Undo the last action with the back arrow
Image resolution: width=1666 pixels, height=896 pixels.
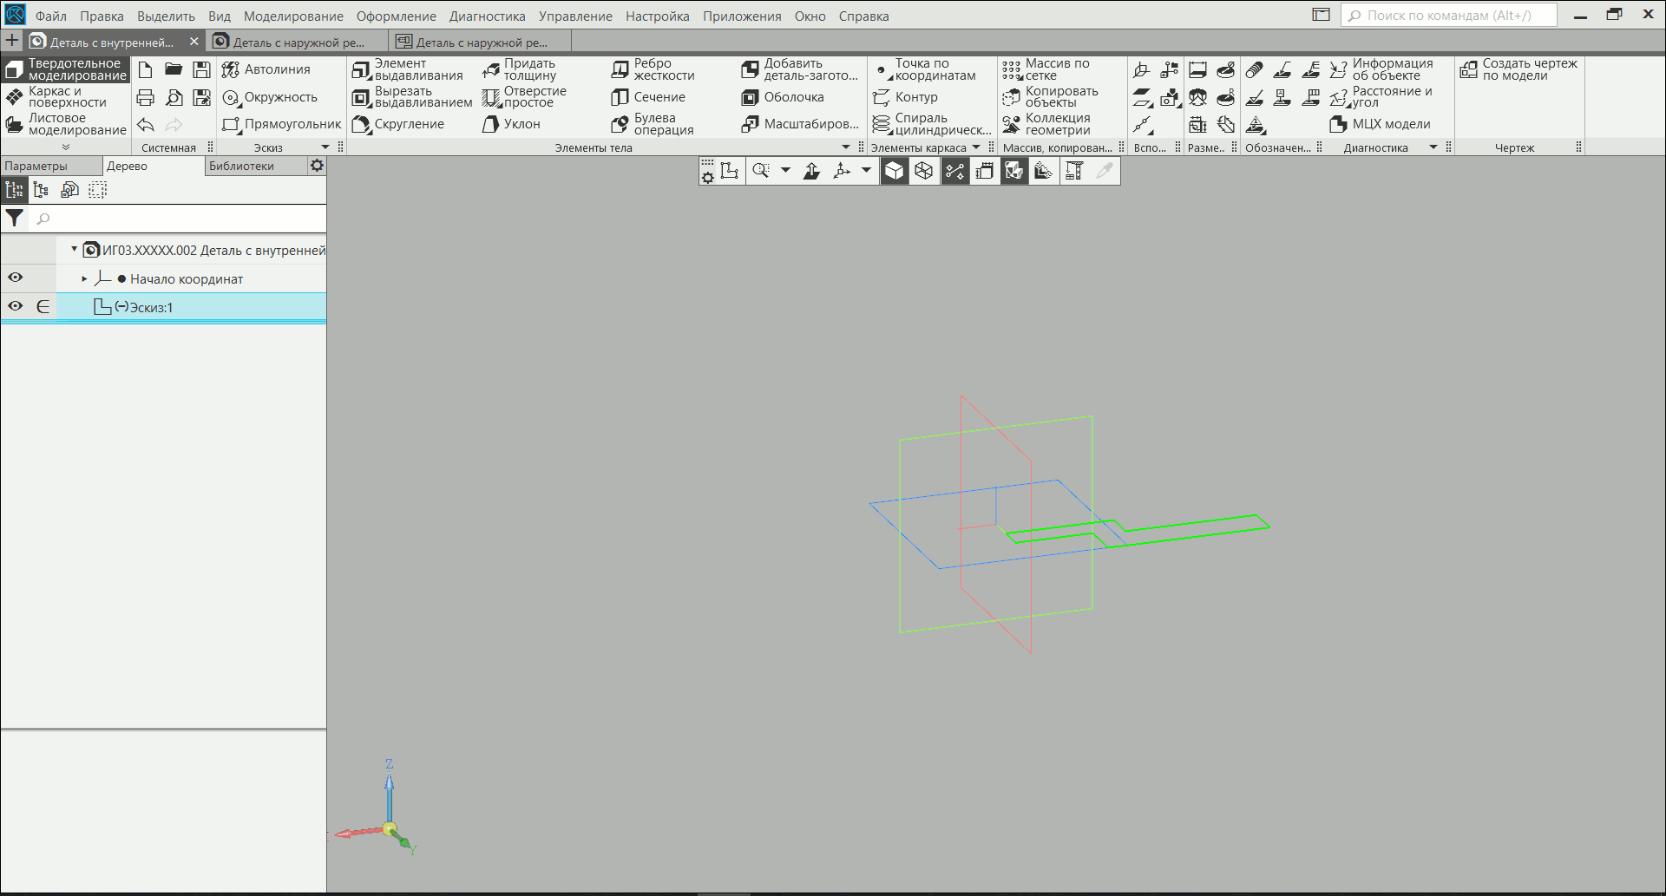coord(145,125)
